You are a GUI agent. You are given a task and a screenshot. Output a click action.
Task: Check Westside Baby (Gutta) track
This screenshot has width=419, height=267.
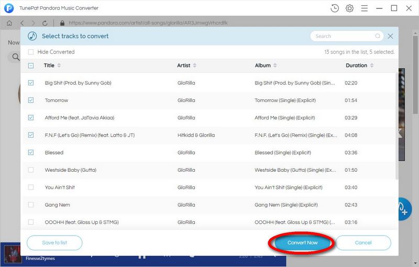point(31,170)
